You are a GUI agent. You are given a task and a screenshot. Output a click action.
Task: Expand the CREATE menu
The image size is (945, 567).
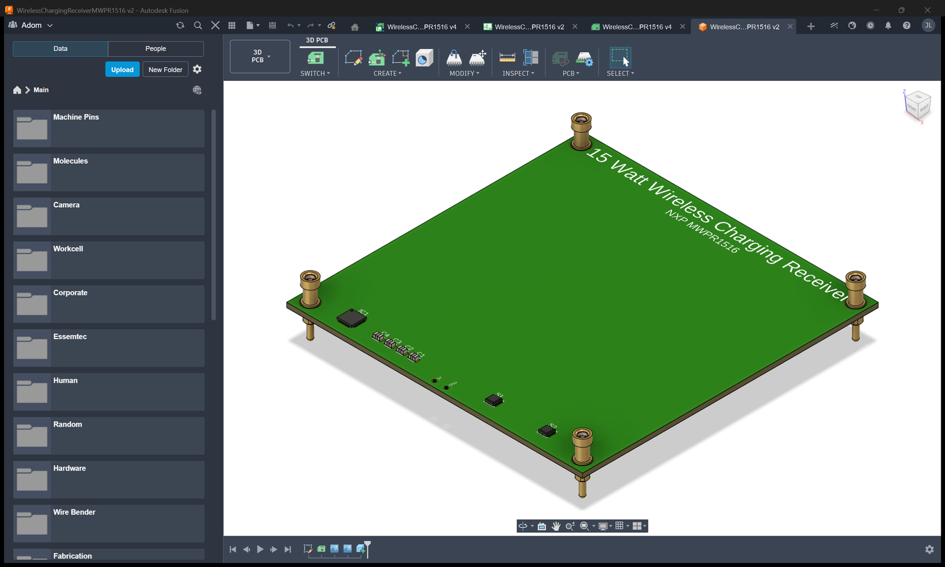tap(388, 74)
